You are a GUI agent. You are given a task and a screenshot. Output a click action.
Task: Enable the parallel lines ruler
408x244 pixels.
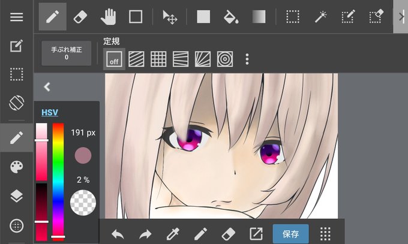tap(136, 59)
